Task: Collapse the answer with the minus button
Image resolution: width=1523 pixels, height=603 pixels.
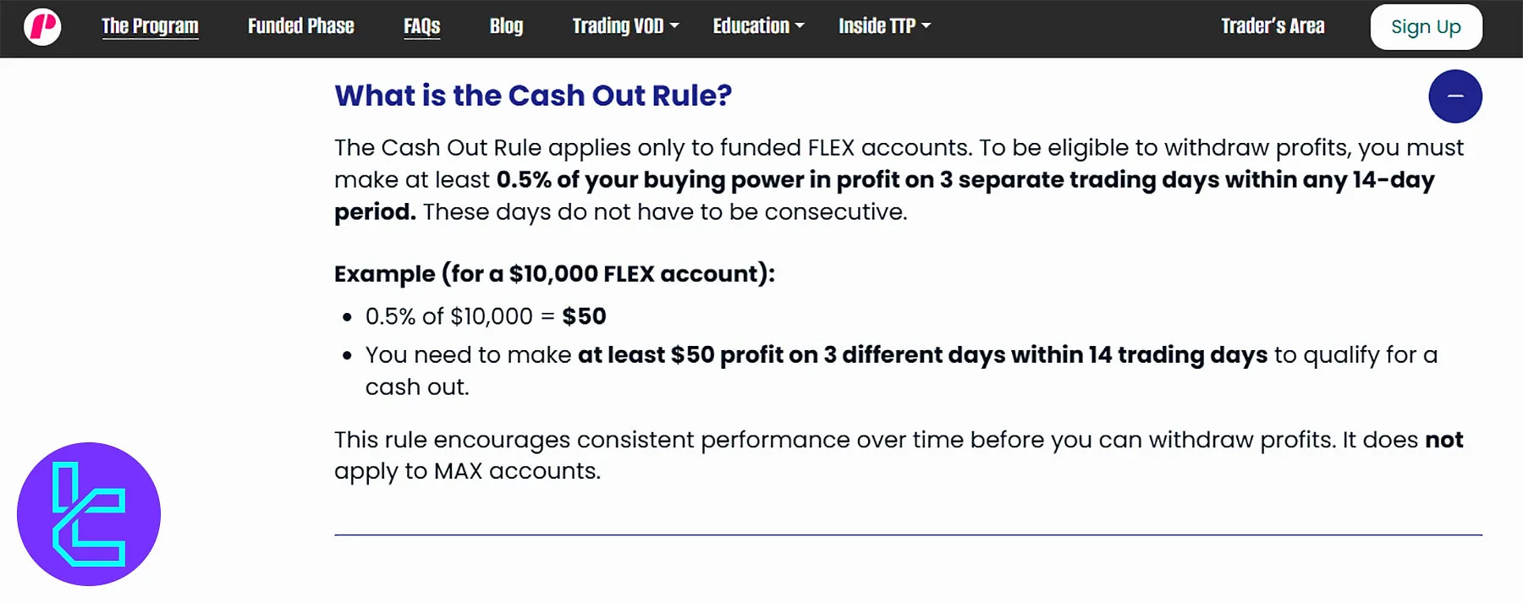Action: click(x=1454, y=96)
